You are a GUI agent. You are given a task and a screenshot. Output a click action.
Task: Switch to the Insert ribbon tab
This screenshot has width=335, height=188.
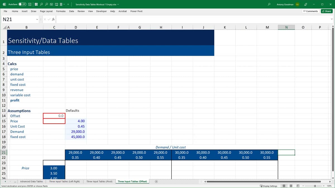(x=25, y=11)
